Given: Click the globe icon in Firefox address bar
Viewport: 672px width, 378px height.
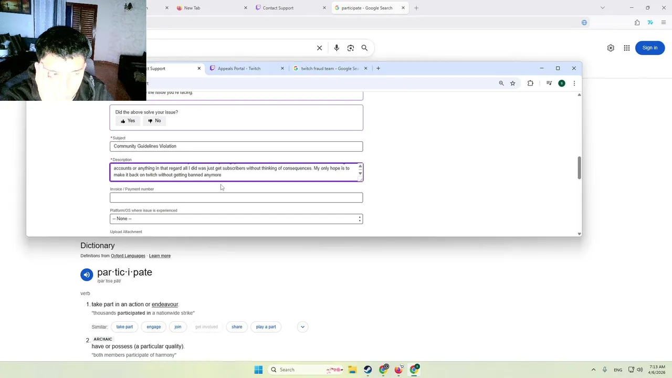Looking at the screenshot, I should (584, 23).
